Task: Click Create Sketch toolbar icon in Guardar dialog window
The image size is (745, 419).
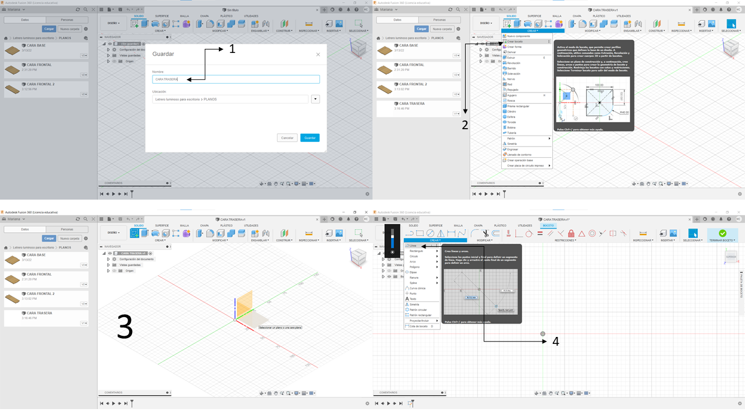Action: click(x=136, y=23)
